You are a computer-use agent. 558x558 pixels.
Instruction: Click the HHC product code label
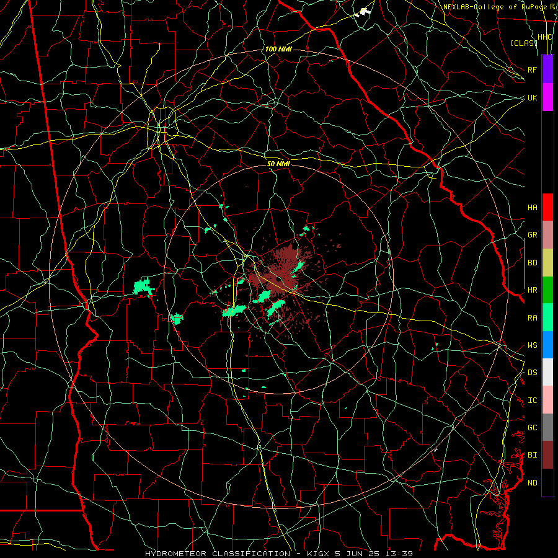coord(544,37)
